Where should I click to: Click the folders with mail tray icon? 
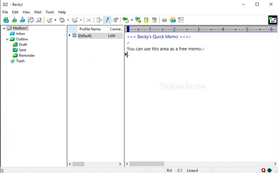173,20
